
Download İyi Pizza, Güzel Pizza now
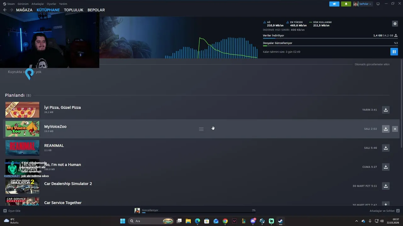pyautogui.click(x=386, y=110)
